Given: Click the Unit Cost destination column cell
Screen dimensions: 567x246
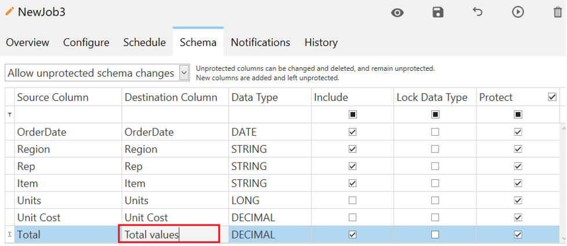Looking at the screenshot, I should (x=175, y=218).
